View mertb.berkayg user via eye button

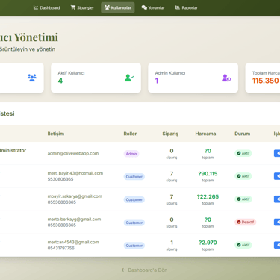(277, 222)
